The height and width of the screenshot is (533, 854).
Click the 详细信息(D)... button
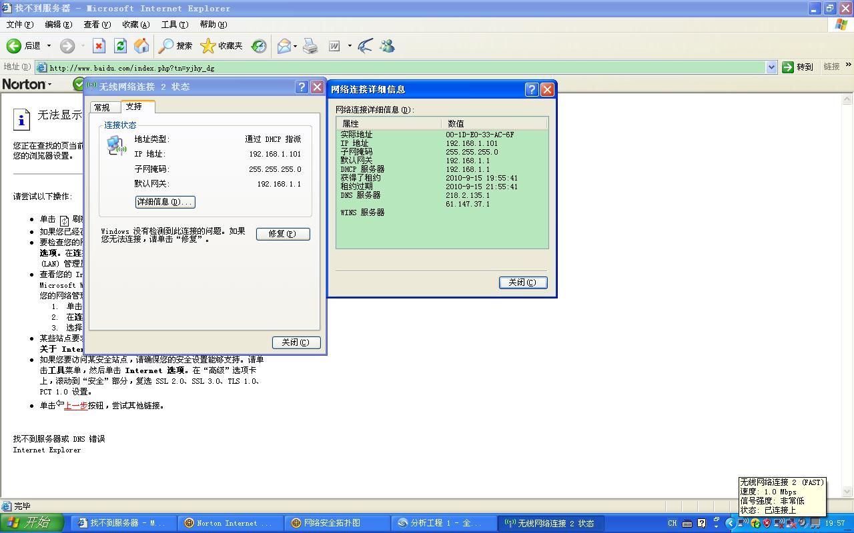[x=165, y=202]
